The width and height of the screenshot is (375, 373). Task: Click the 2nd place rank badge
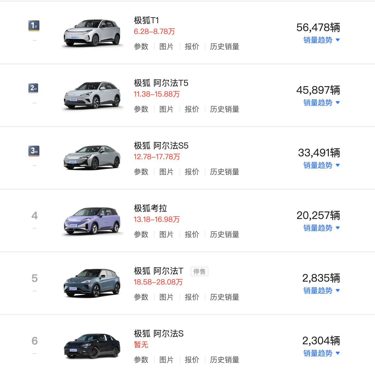pyautogui.click(x=33, y=88)
